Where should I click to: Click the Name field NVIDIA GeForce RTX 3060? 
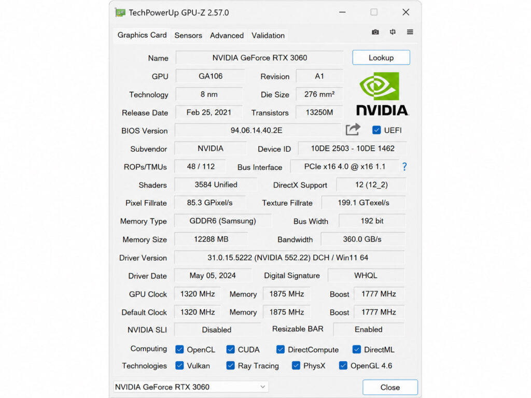(260, 58)
